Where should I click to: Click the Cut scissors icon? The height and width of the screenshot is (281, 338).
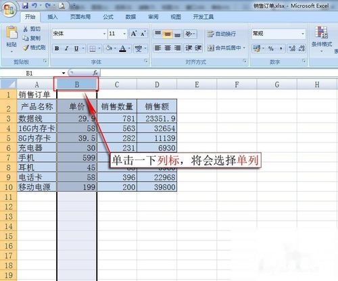click(26, 28)
